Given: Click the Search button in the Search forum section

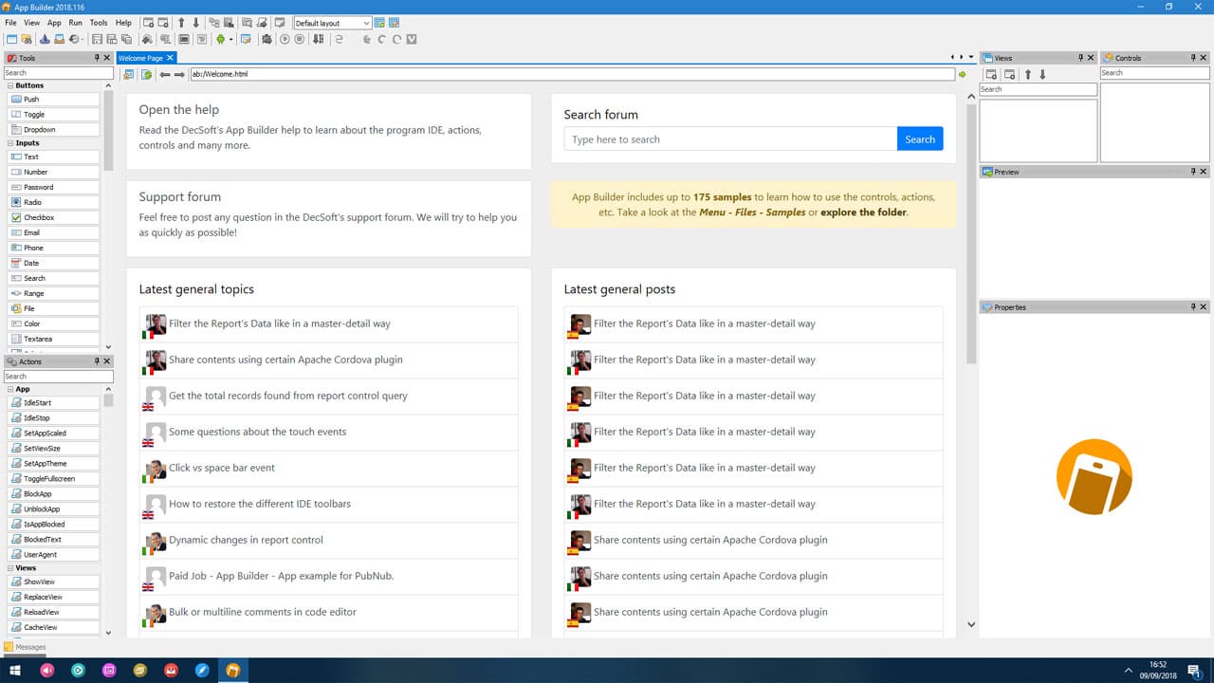Looking at the screenshot, I should (919, 138).
